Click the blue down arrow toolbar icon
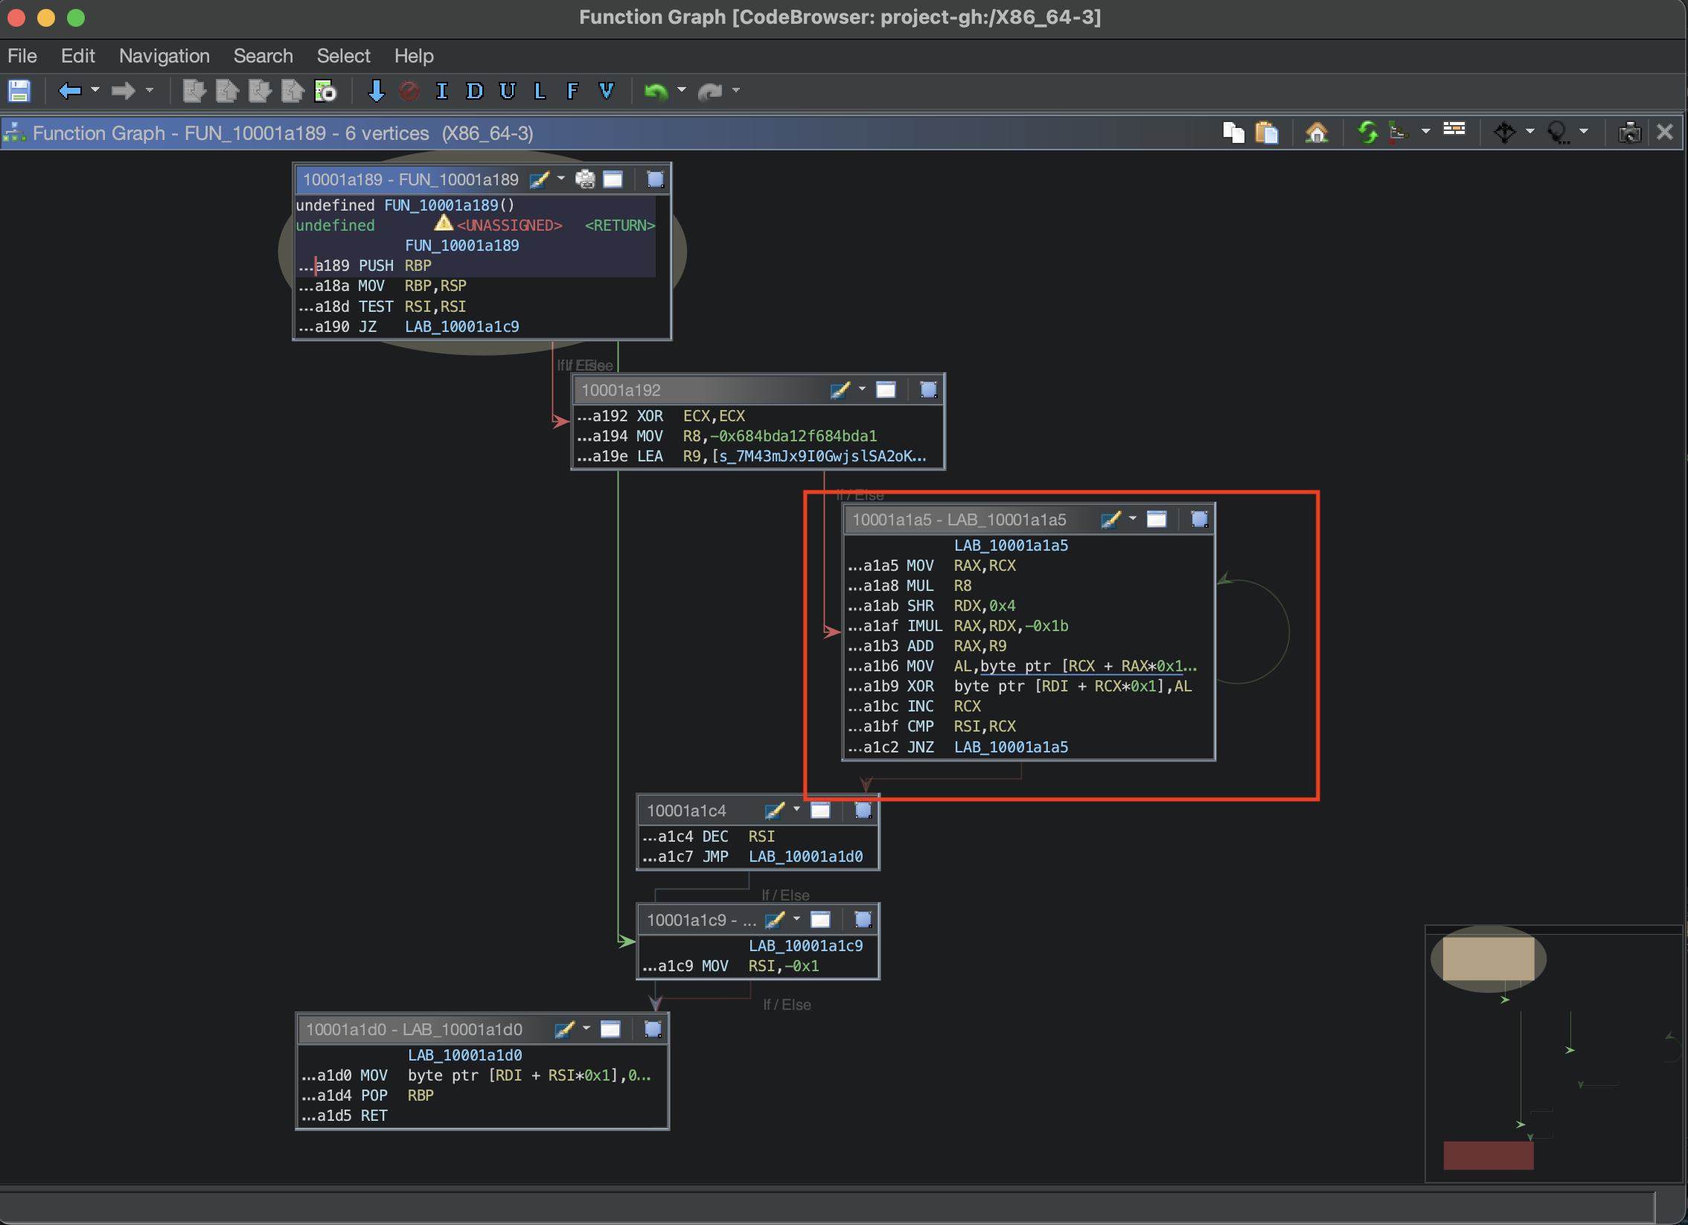 pyautogui.click(x=377, y=91)
